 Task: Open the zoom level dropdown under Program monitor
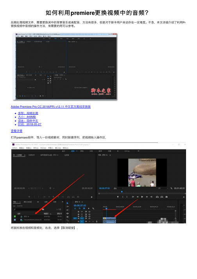[118, 188]
